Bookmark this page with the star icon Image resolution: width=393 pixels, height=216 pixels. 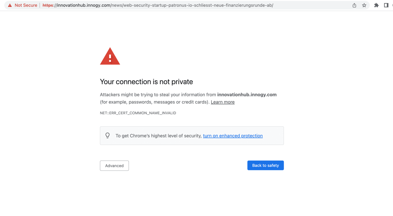pyautogui.click(x=364, y=5)
